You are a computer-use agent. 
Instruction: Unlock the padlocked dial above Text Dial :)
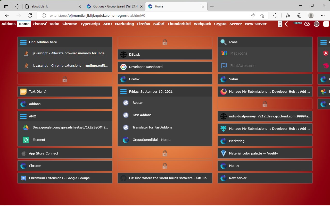tap(65, 79)
